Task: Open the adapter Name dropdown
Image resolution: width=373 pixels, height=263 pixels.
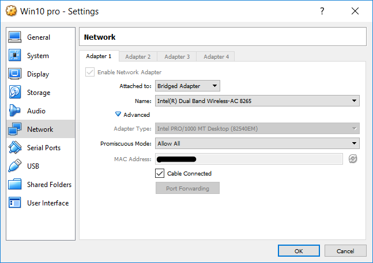Action: 257,101
